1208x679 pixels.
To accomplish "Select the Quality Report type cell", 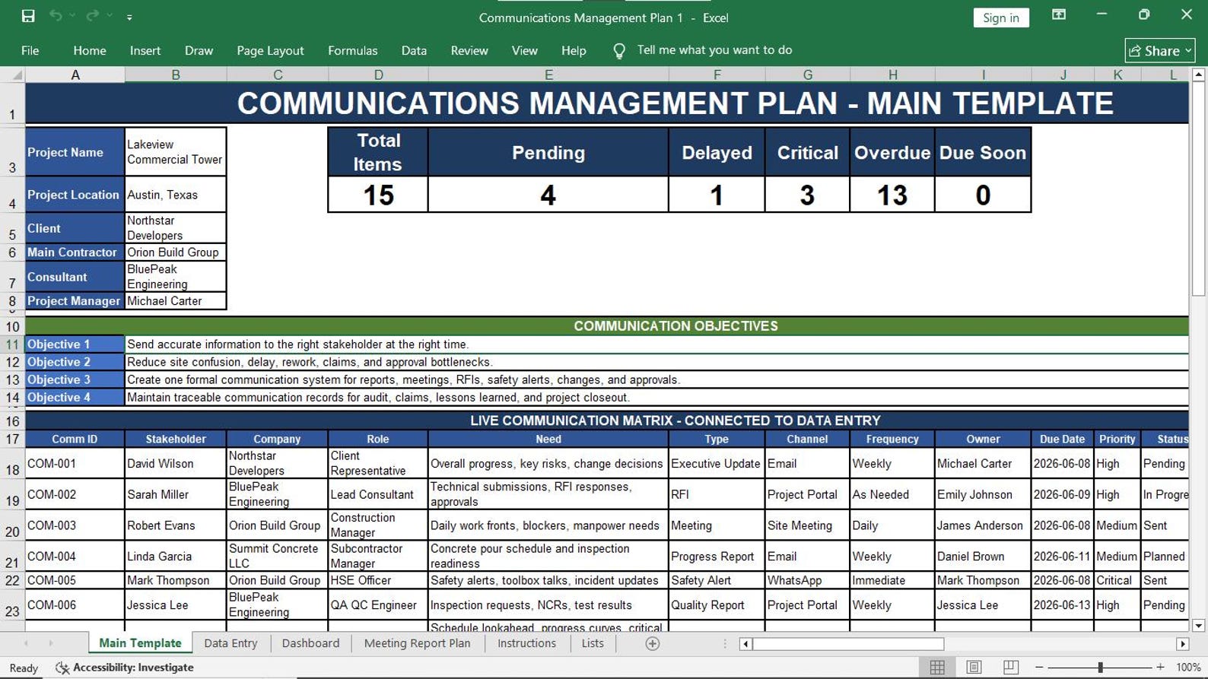I will 717,605.
